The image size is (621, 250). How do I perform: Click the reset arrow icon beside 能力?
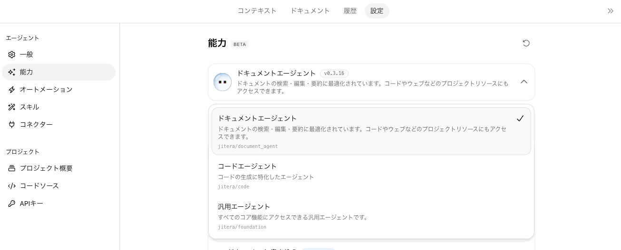click(x=526, y=43)
